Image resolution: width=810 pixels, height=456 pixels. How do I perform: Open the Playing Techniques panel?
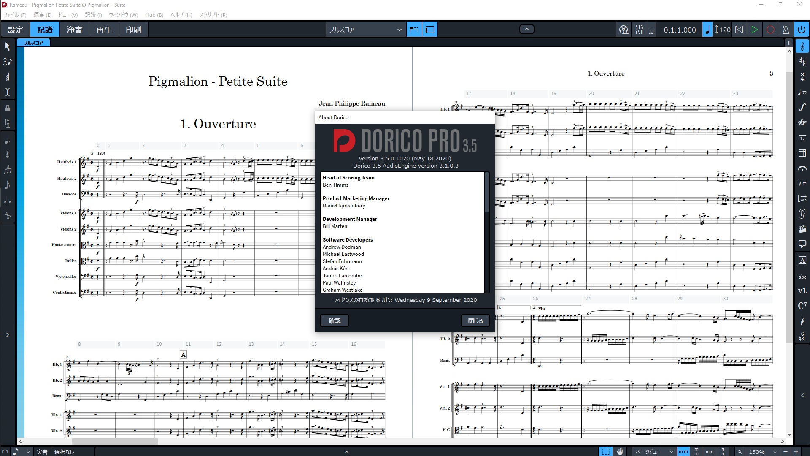802,183
